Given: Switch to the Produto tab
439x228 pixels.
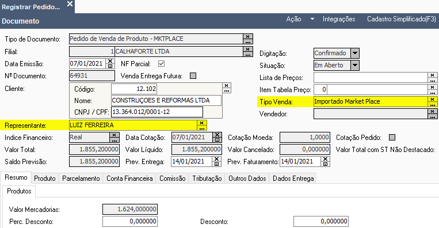Looking at the screenshot, I should tap(45, 178).
